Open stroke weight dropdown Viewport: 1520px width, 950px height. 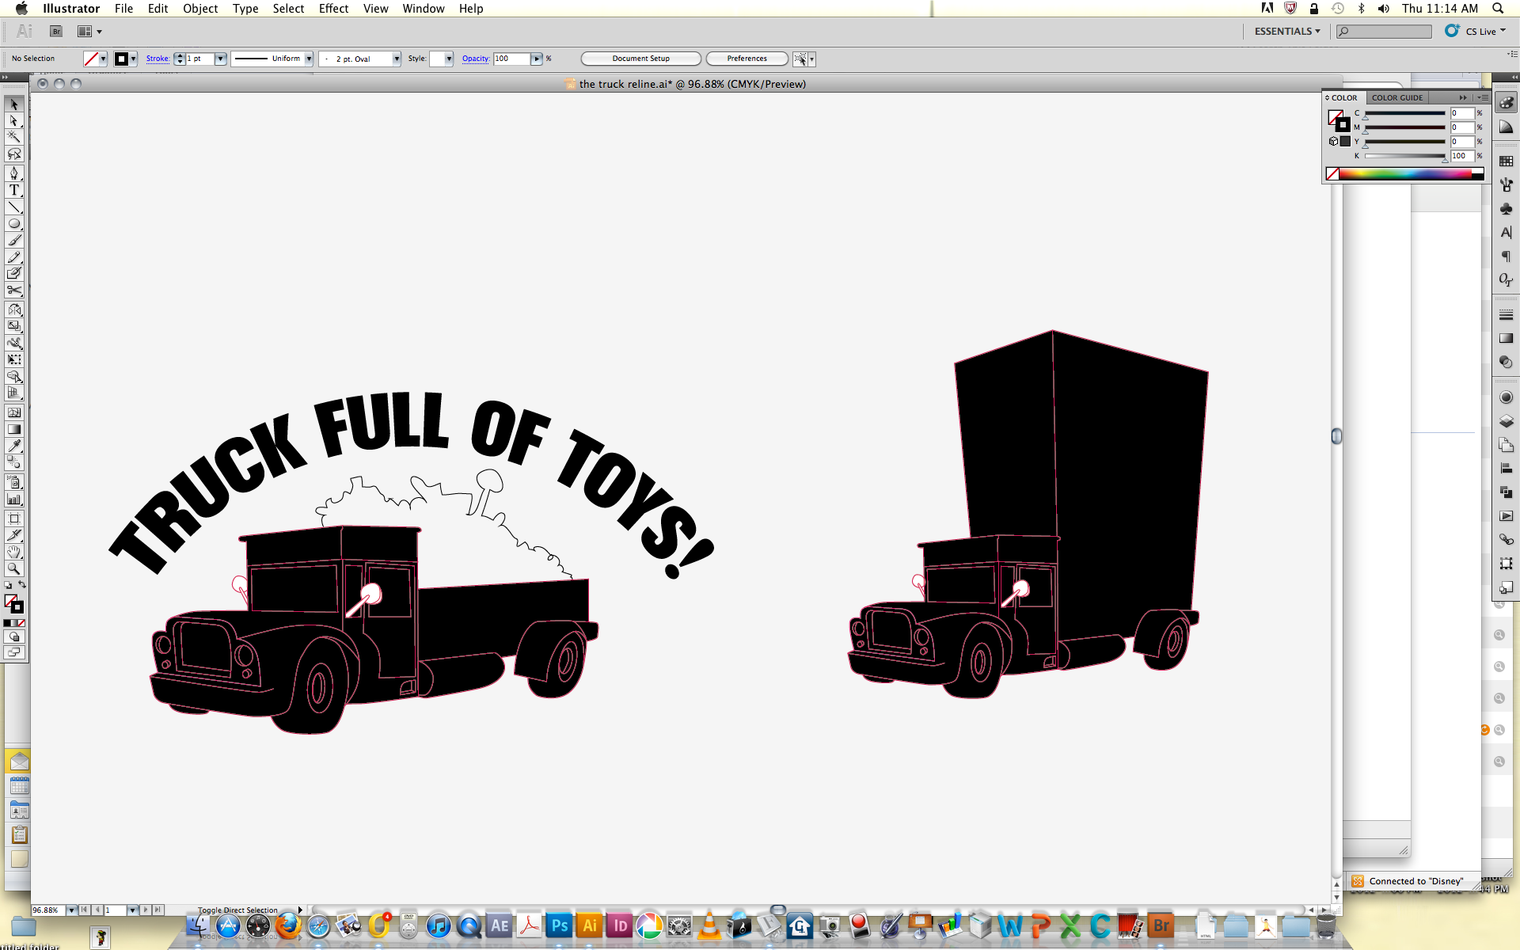[221, 59]
